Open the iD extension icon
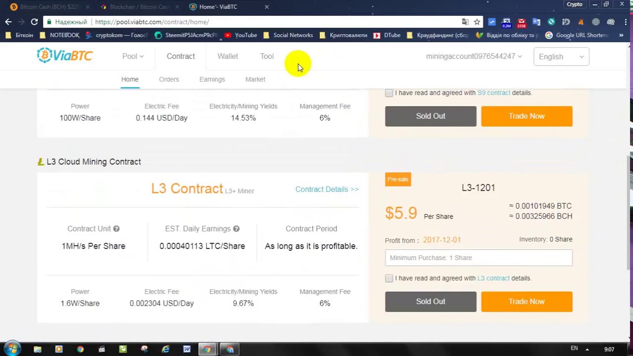This screenshot has width=633, height=356. [566, 22]
